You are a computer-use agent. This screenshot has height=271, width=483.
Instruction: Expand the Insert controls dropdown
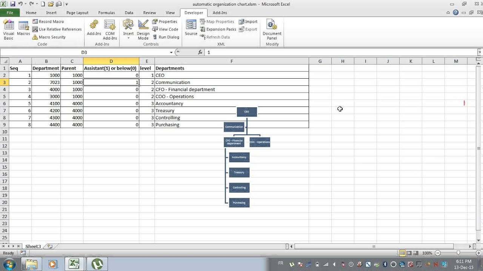[128, 38]
